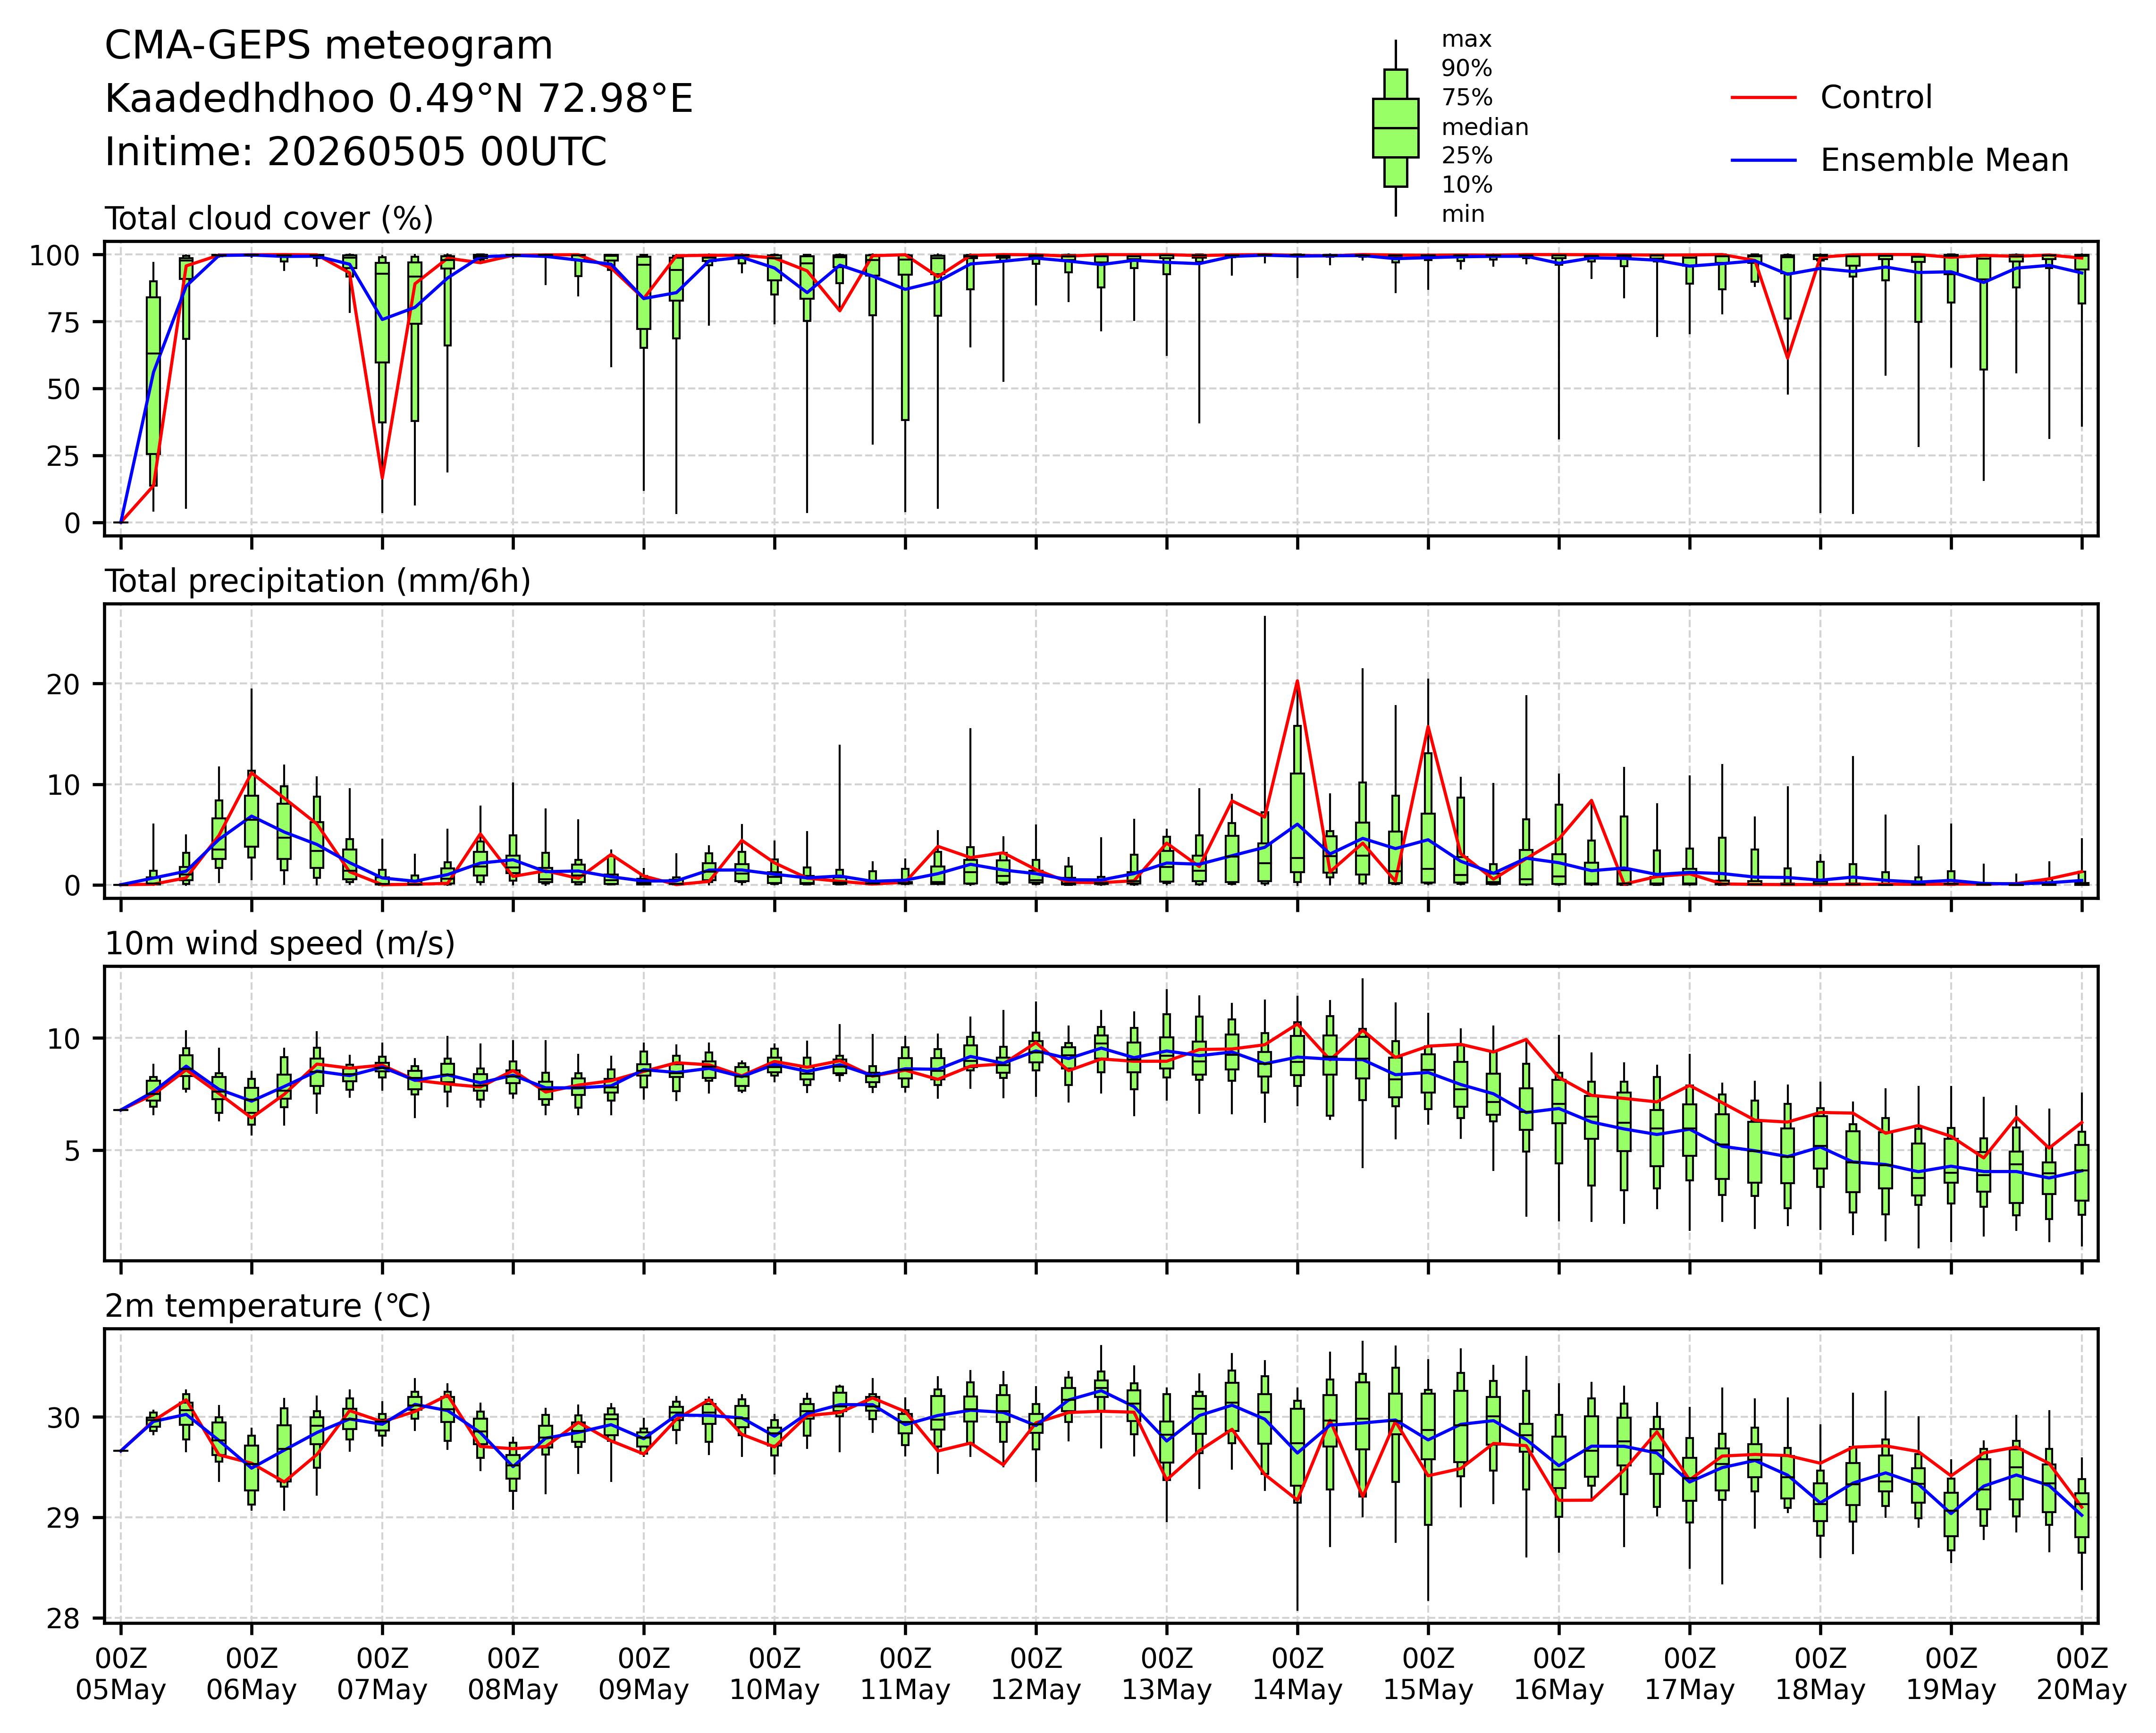Click the location text 'Kaadedhdhoo 0.49°N 72.98°E'
The height and width of the screenshot is (1733, 2156).
click(399, 99)
